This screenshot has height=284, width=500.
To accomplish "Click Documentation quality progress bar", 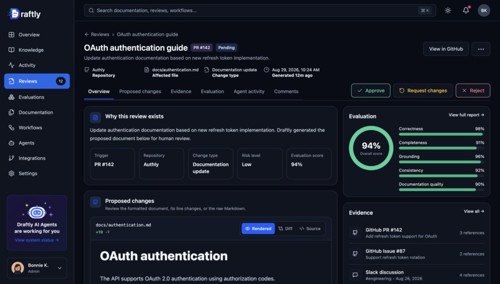I will click(441, 190).
